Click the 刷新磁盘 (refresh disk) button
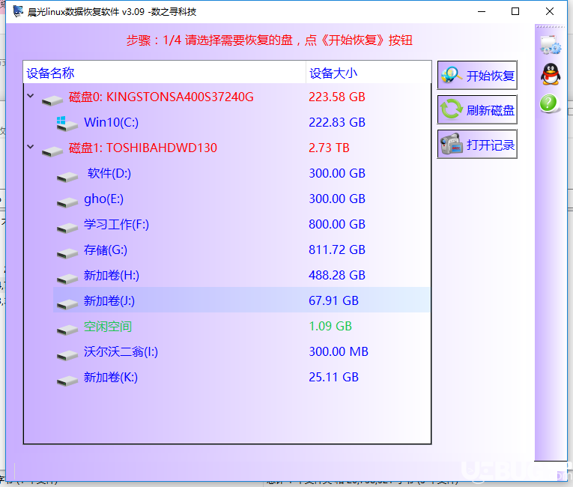Image resolution: width=573 pixels, height=487 pixels. tap(477, 109)
